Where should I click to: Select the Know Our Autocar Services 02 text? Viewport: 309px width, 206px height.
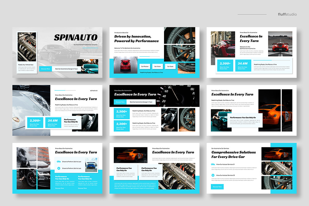point(226,175)
